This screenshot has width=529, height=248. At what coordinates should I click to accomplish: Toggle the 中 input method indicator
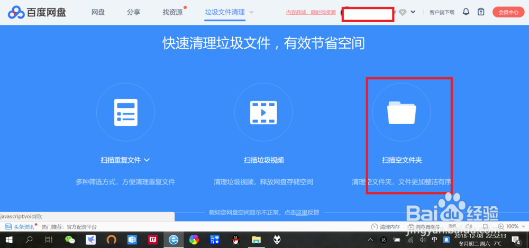(x=434, y=240)
